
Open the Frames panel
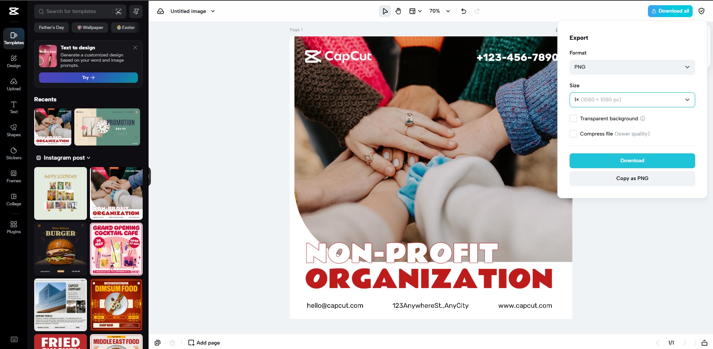(x=14, y=176)
